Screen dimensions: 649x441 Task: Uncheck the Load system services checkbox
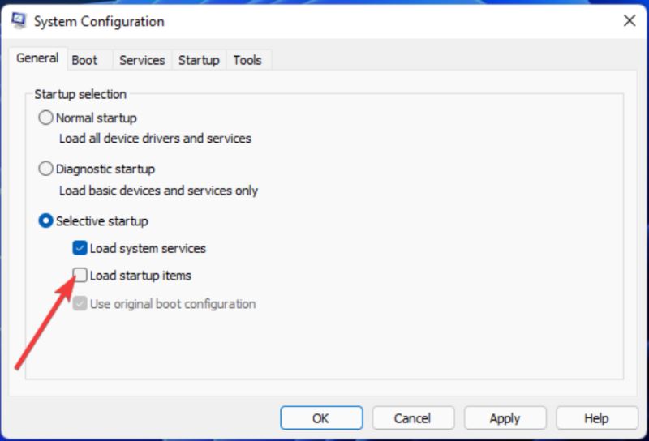(x=80, y=248)
